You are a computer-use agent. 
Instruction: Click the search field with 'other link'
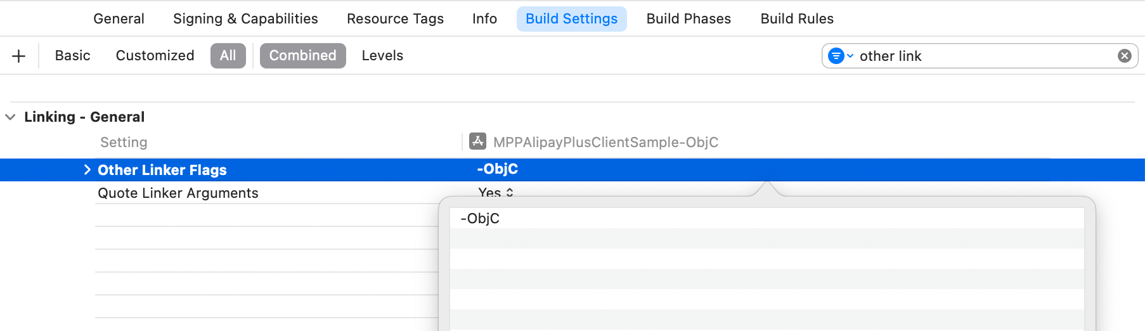click(983, 56)
